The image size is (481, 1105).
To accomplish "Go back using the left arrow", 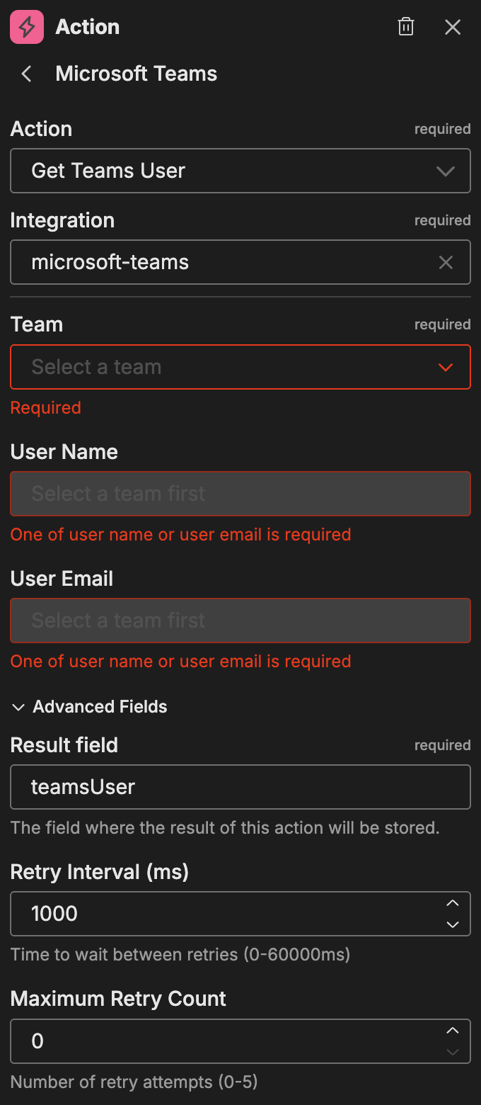I will [25, 73].
